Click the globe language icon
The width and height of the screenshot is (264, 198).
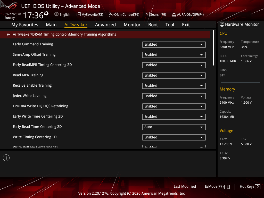coord(56,14)
